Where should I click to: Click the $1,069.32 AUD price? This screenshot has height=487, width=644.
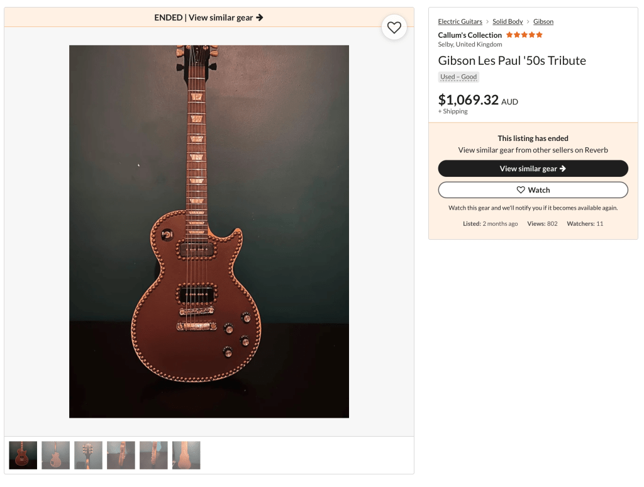pos(478,100)
